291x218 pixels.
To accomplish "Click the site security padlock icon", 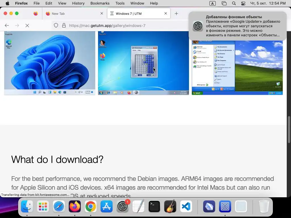I will click(64, 25).
